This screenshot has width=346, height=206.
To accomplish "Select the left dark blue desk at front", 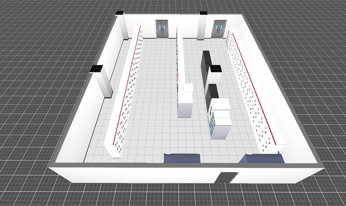I will [182, 158].
